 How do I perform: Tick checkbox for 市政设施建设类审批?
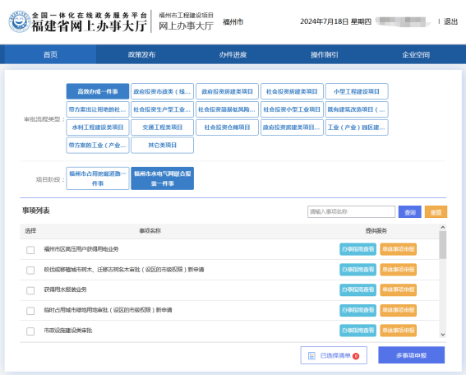pyautogui.click(x=30, y=331)
